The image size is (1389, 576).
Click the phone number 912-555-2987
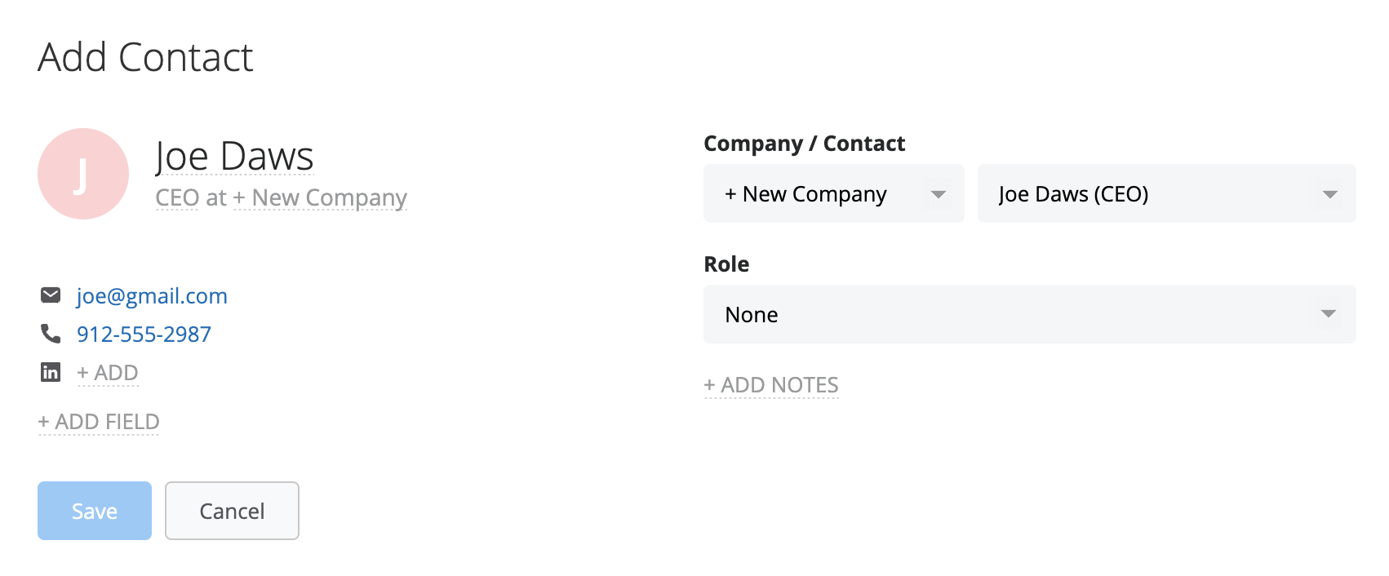pos(144,334)
